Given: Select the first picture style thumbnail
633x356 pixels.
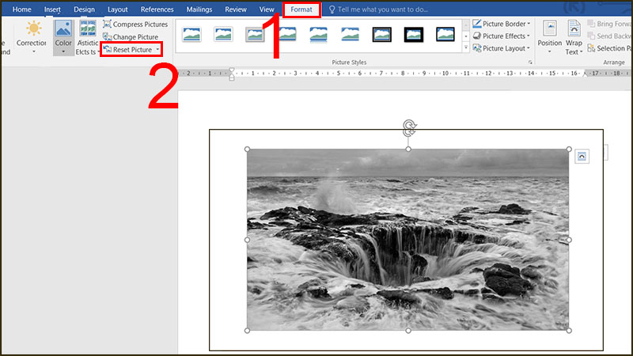Looking at the screenshot, I should (191, 34).
